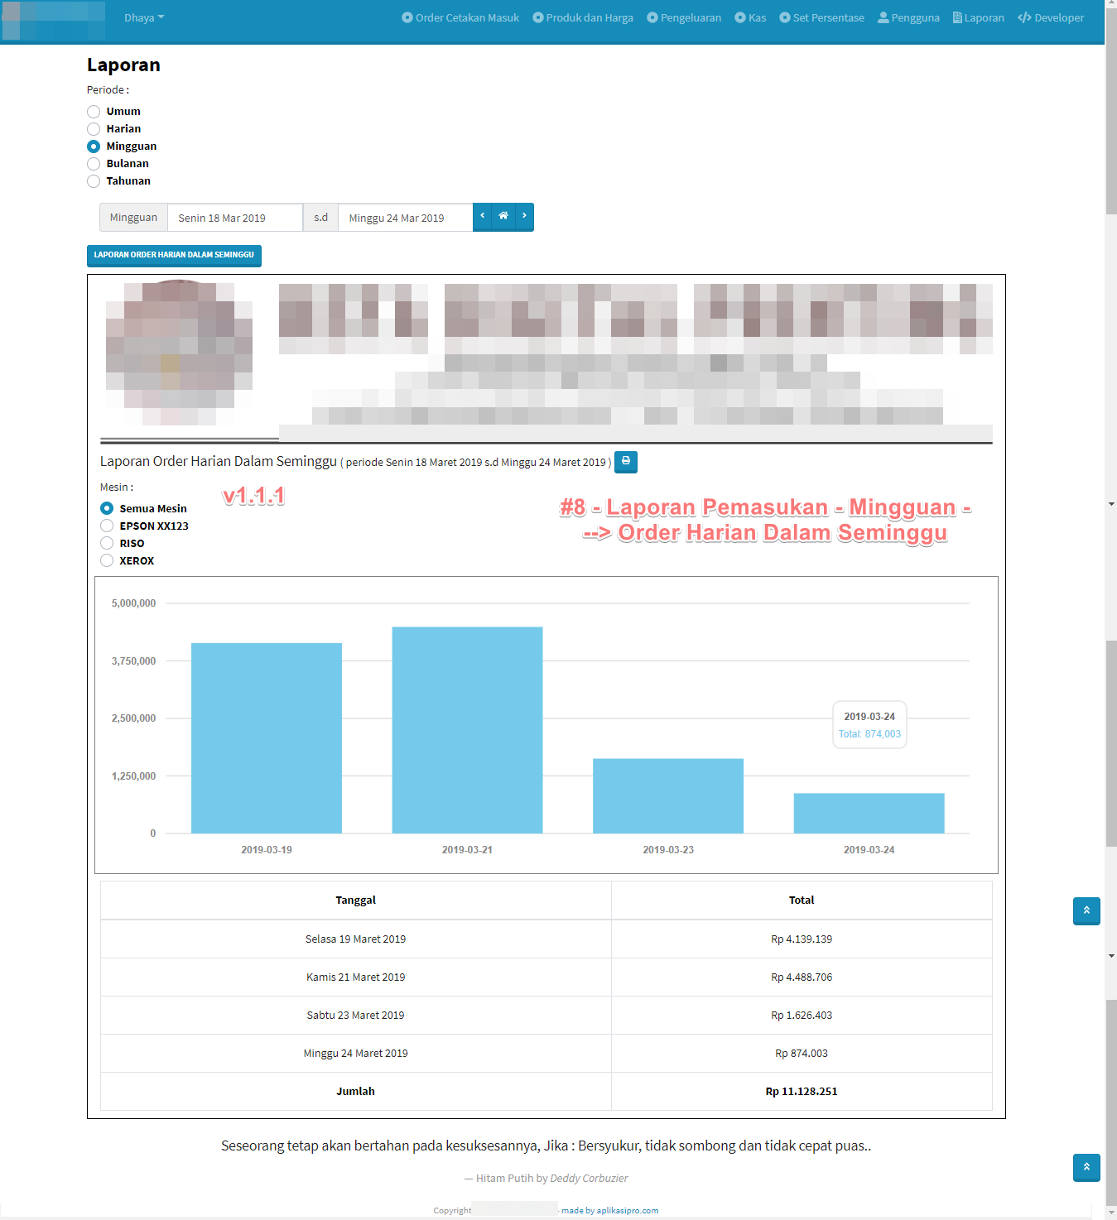Go to previous week arrow

pos(483,217)
